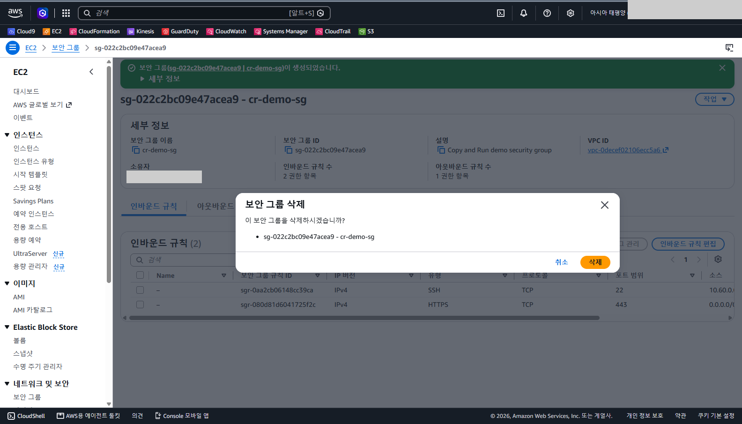This screenshot has height=424, width=742.
Task: Copy the security group name cr-demo-sg
Action: (136, 150)
